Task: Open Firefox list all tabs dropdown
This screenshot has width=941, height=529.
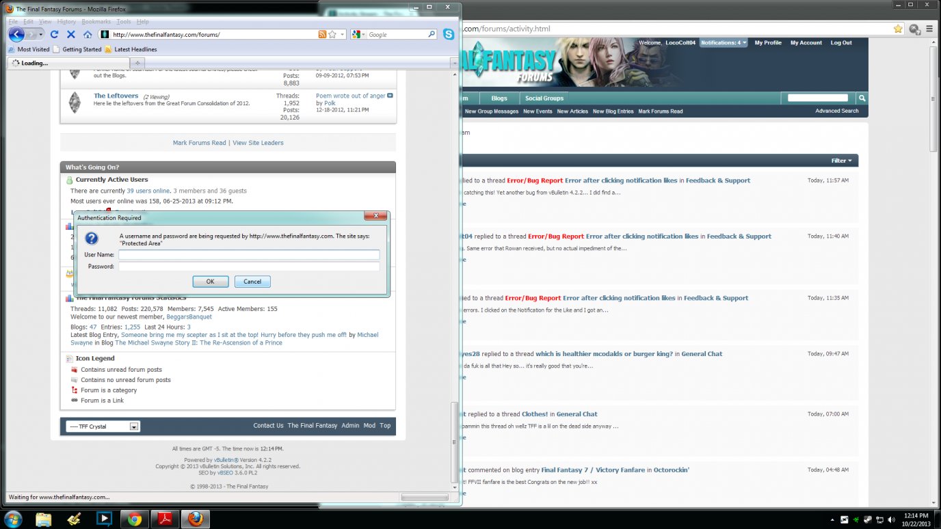Action: click(x=455, y=63)
